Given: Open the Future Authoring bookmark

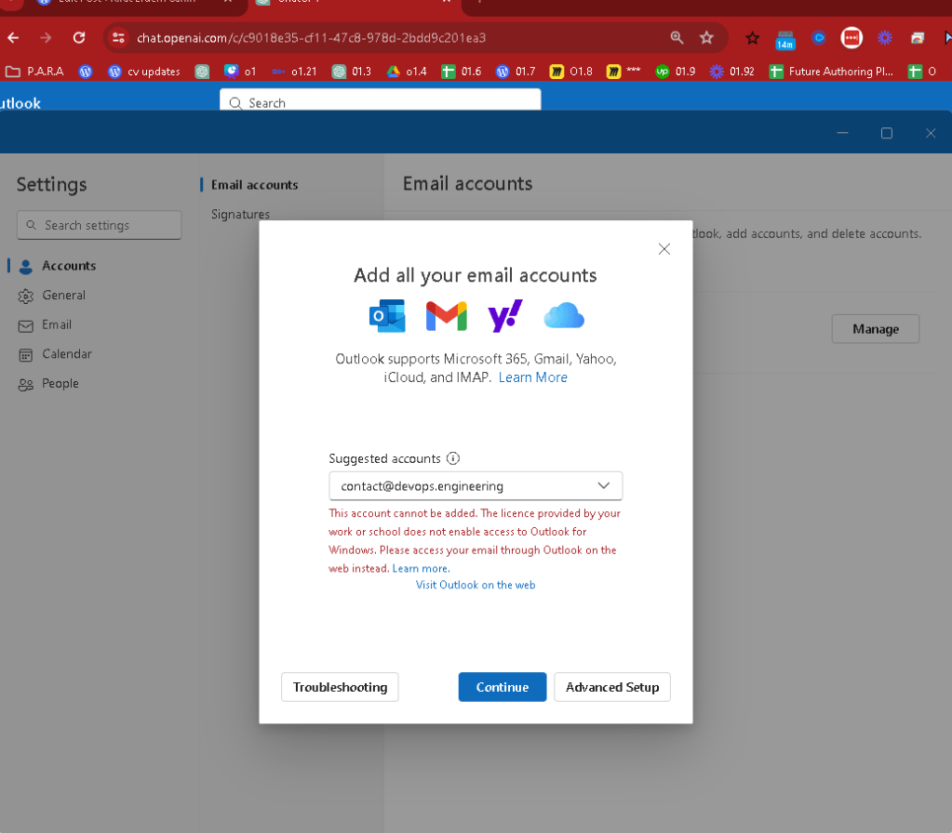Looking at the screenshot, I should click(x=831, y=72).
